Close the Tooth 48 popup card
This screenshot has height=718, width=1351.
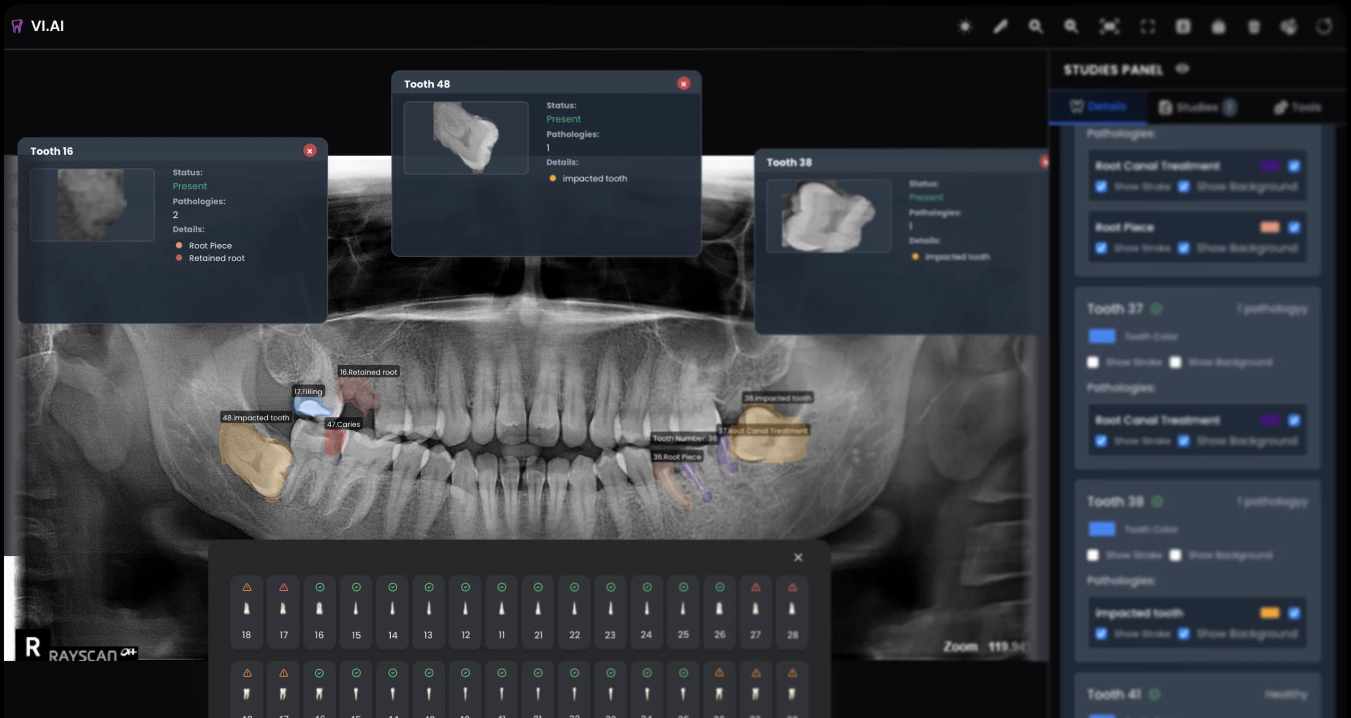[684, 84]
